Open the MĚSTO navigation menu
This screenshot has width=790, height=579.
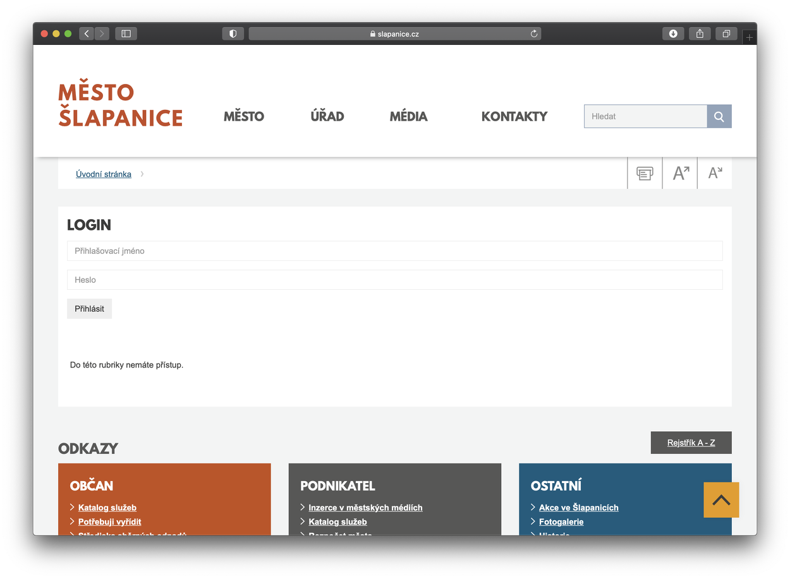click(x=244, y=116)
